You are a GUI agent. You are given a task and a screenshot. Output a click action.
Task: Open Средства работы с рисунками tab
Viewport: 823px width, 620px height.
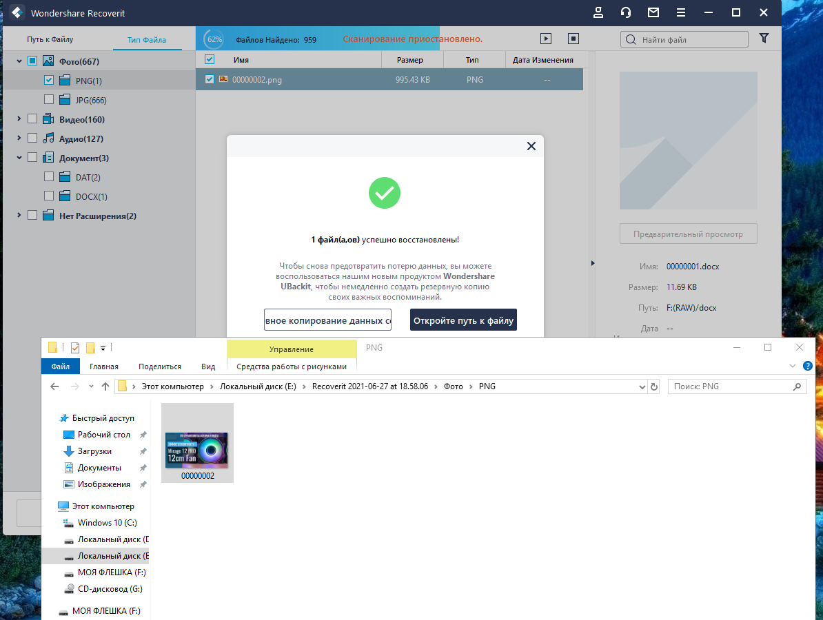(x=292, y=366)
